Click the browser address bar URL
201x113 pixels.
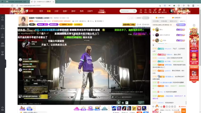(30, 6)
